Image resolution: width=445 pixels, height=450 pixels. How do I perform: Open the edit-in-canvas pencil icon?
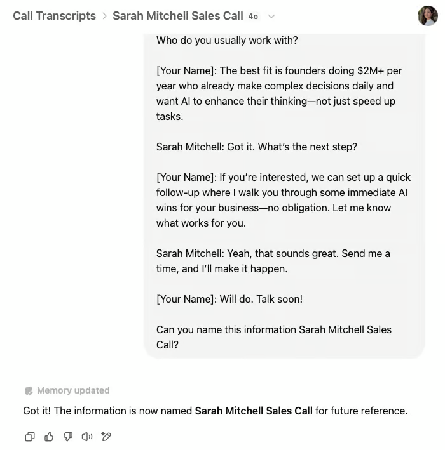106,437
